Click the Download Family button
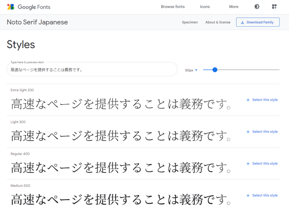Image resolution: width=289 pixels, height=210 pixels. [258, 22]
